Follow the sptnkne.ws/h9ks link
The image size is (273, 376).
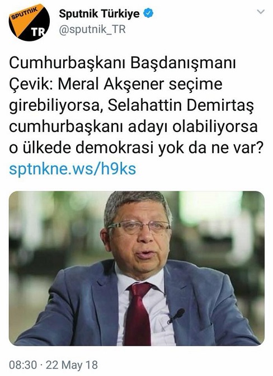(x=72, y=169)
